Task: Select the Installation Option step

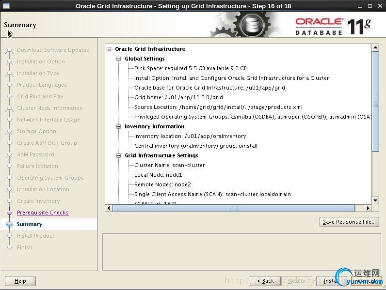Action: (41, 61)
